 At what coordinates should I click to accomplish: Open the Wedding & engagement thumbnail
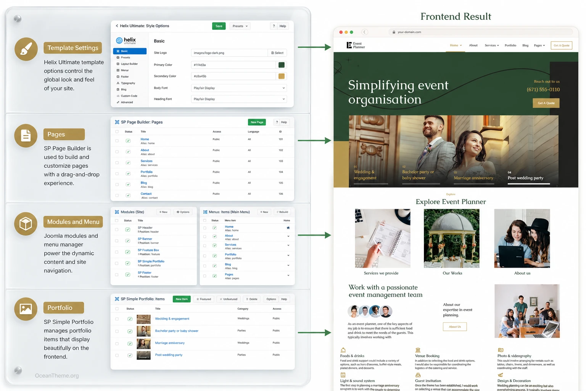(143, 319)
